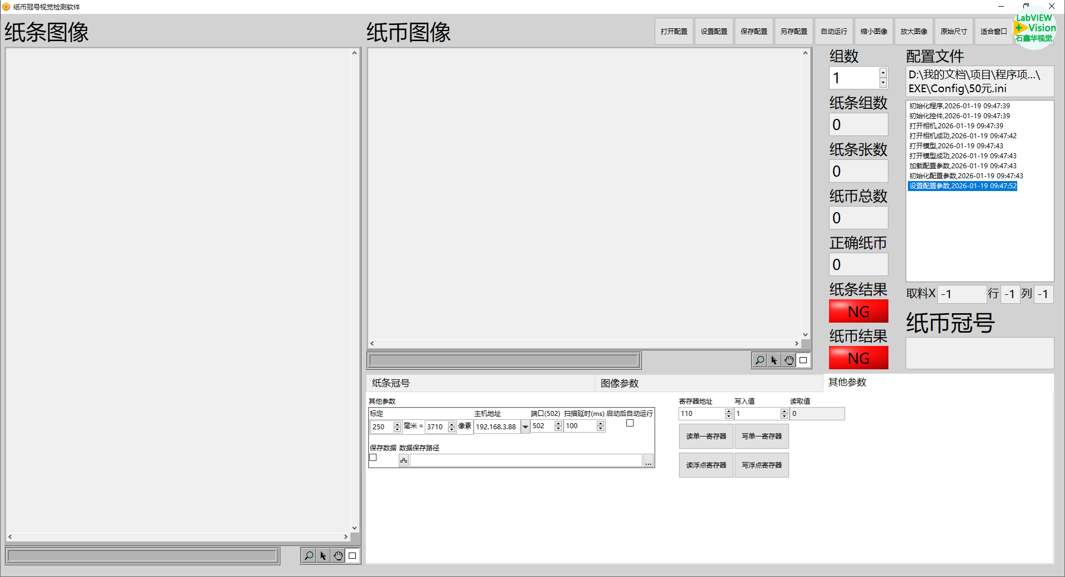
Task: Select the zoom tool under the 纸条图像 panel
Action: [x=308, y=555]
